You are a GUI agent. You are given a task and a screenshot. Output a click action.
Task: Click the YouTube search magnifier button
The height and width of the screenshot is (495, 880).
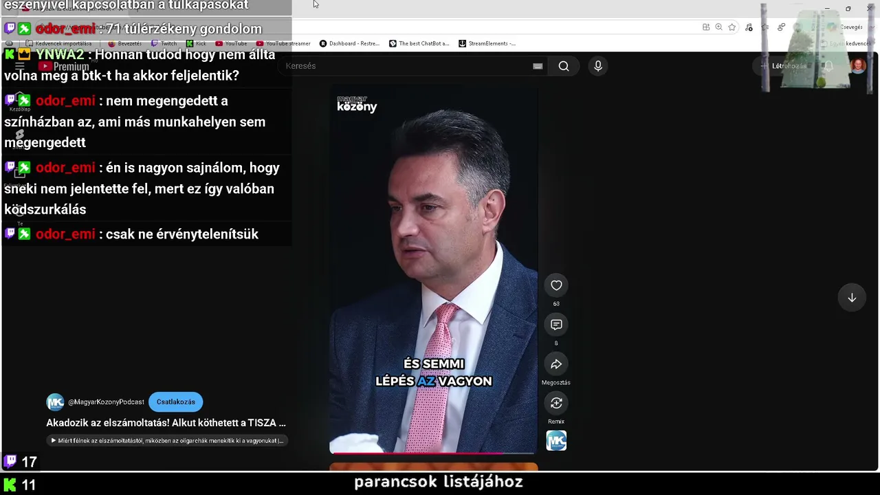(564, 66)
